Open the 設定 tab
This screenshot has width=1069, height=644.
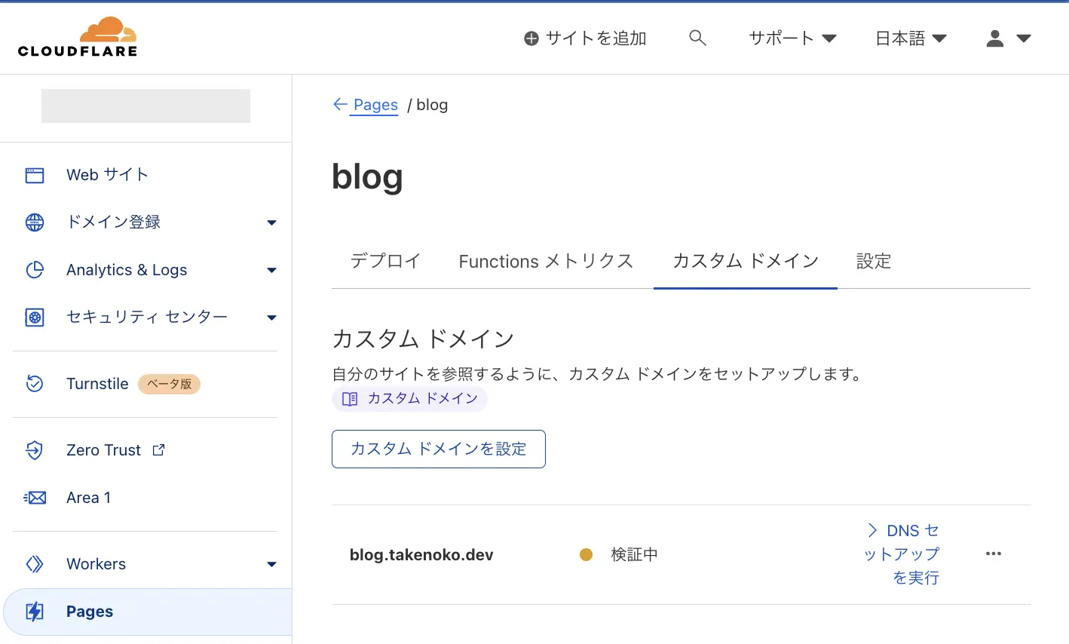click(x=874, y=261)
